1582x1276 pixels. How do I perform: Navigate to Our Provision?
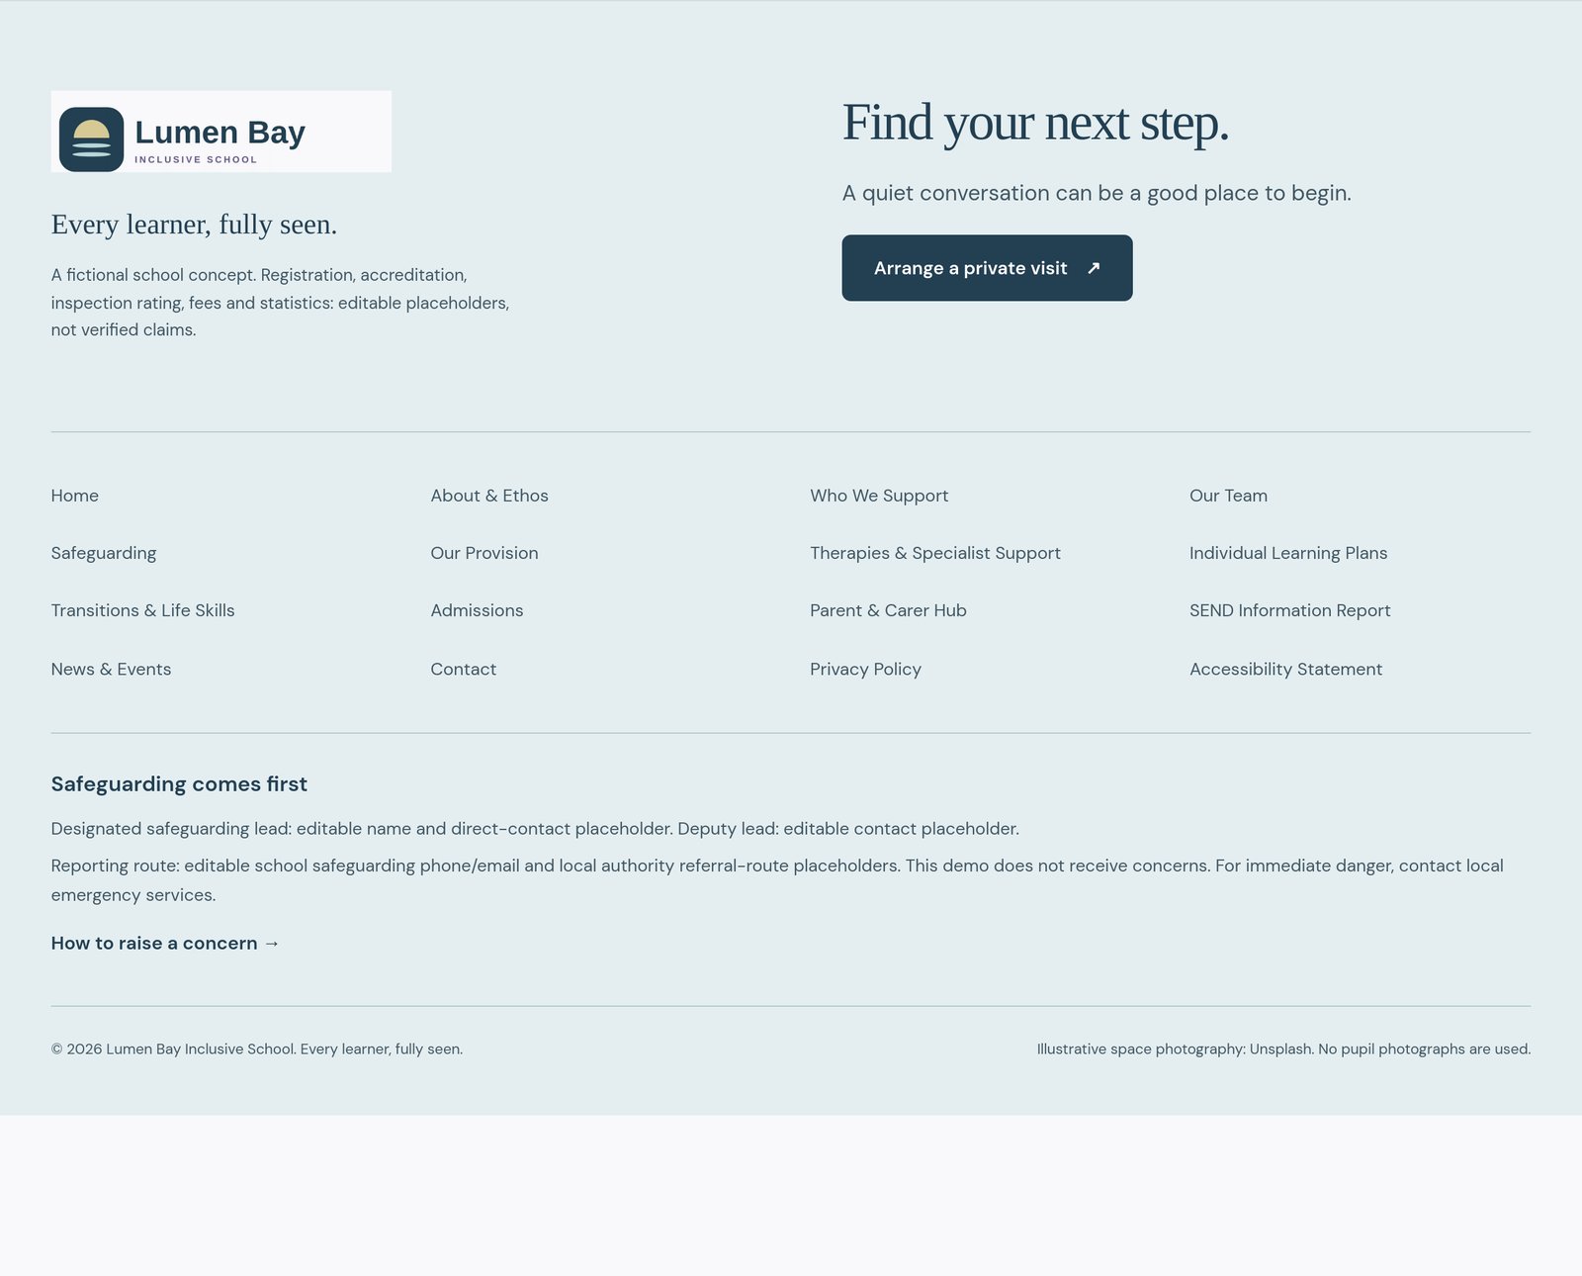coord(484,553)
